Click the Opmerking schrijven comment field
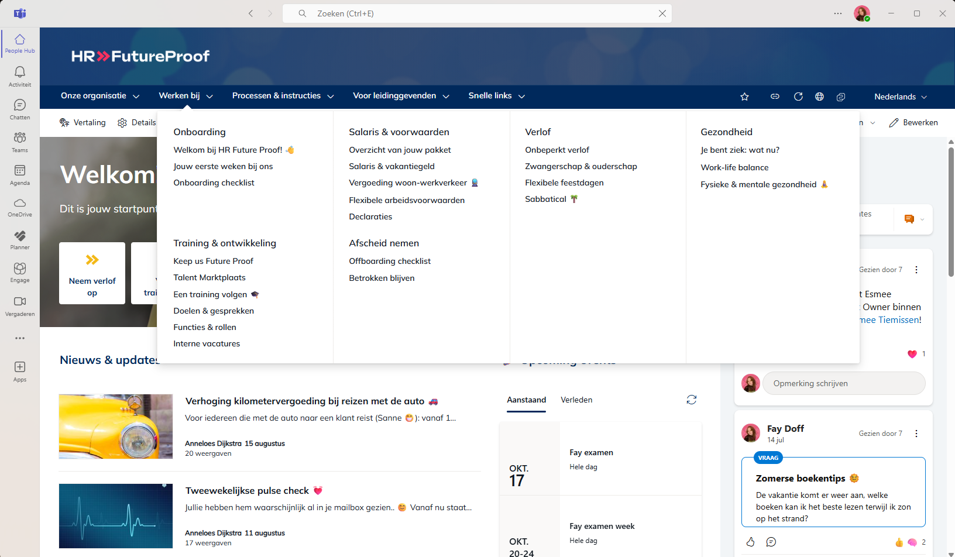The height and width of the screenshot is (557, 955). [844, 383]
